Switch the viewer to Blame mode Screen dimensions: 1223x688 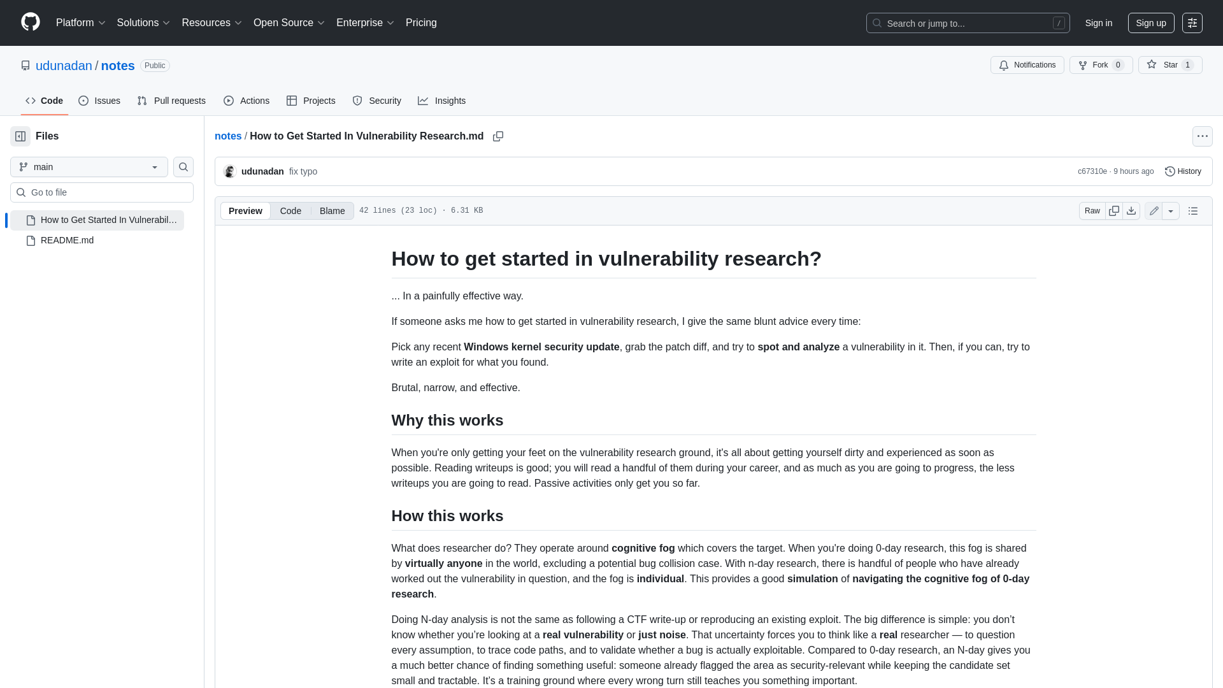pyautogui.click(x=331, y=210)
